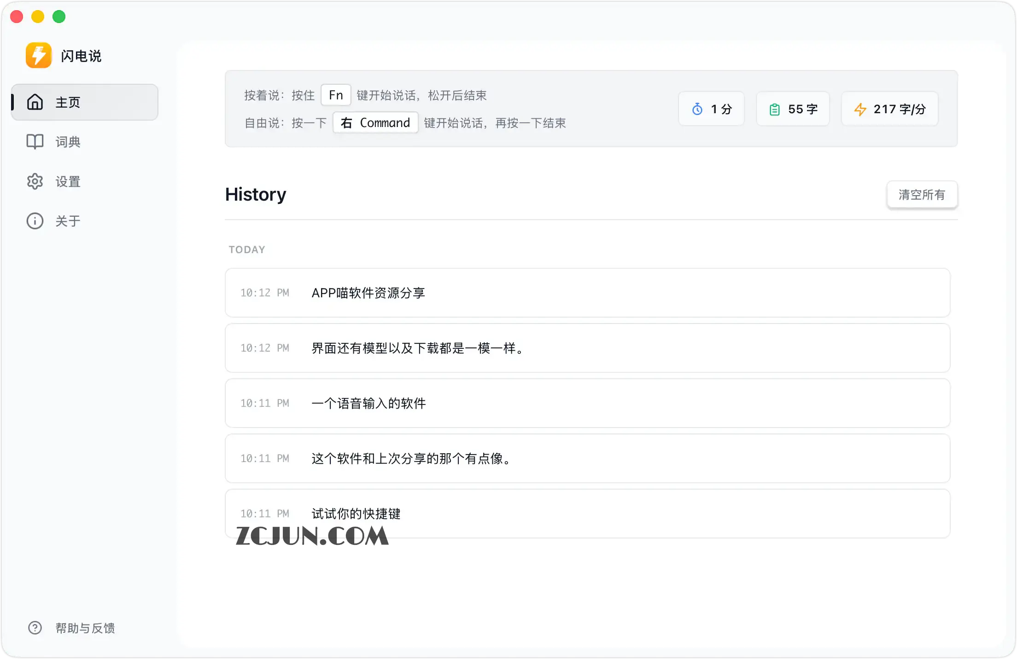Open 帮助与反馈 help and feedback
The width and height of the screenshot is (1017, 659).
pos(85,628)
